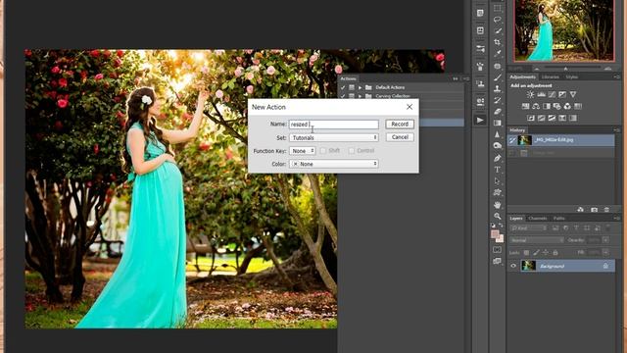Expand the Default Actions folder
The height and width of the screenshot is (353, 627).
[360, 87]
